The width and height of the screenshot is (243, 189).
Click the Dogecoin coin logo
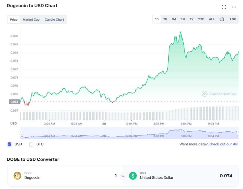[x=17, y=176]
